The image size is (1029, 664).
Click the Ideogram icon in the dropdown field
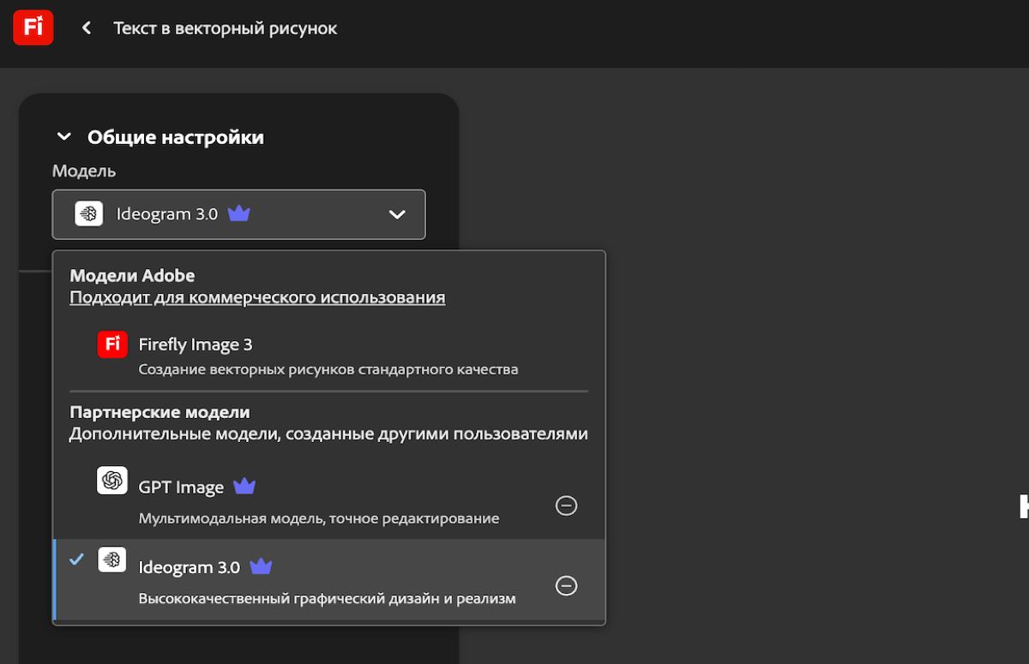coord(89,213)
